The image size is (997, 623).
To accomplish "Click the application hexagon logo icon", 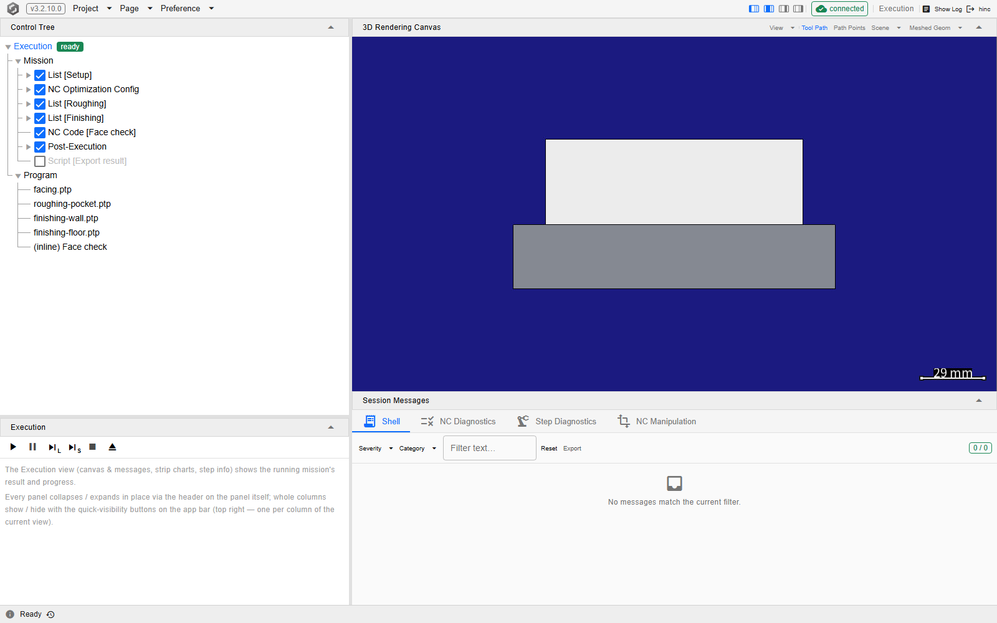I will pyautogui.click(x=12, y=9).
